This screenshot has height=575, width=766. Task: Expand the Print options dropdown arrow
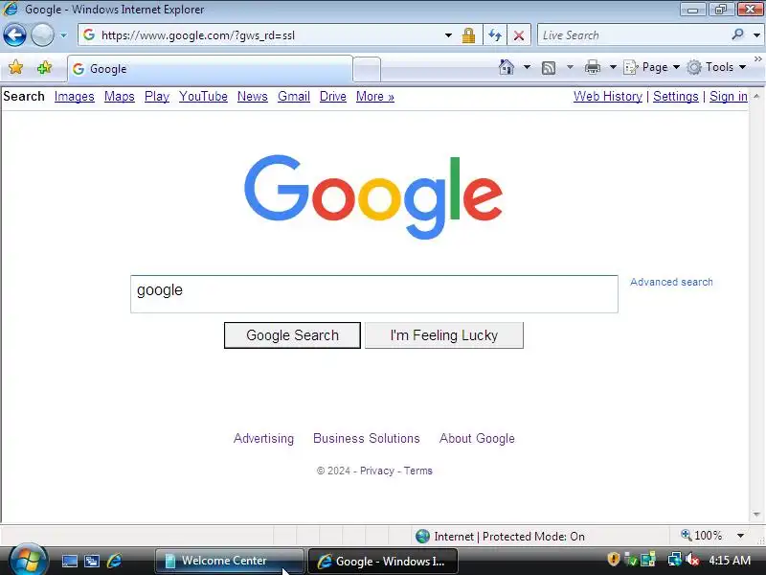point(613,67)
